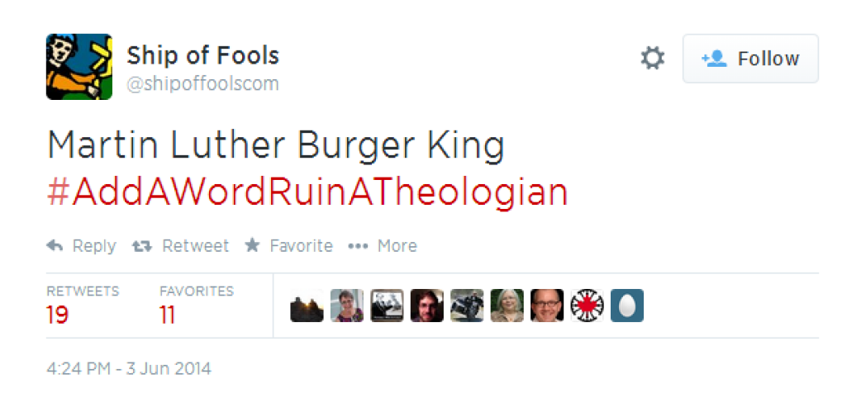Open the More ellipsis menu
This screenshot has height=398, width=866.
(358, 246)
